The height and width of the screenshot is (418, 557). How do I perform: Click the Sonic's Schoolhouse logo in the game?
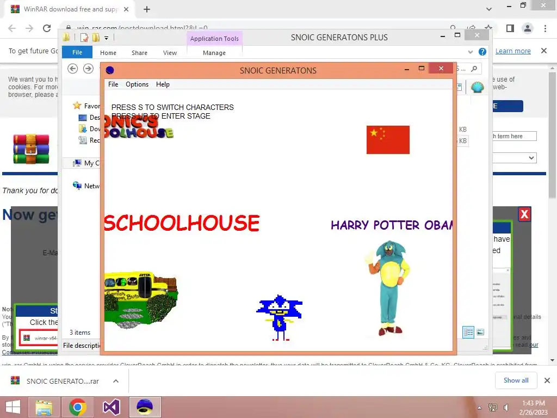[139, 126]
